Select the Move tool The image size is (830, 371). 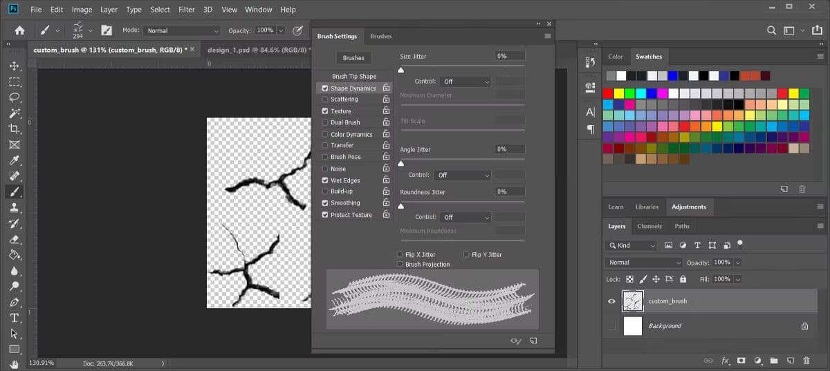pyautogui.click(x=14, y=66)
